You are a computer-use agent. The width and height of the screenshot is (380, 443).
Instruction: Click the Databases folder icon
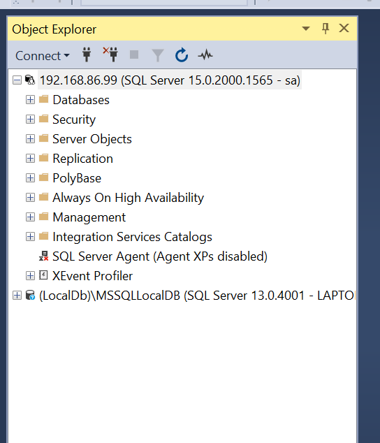pyautogui.click(x=43, y=99)
